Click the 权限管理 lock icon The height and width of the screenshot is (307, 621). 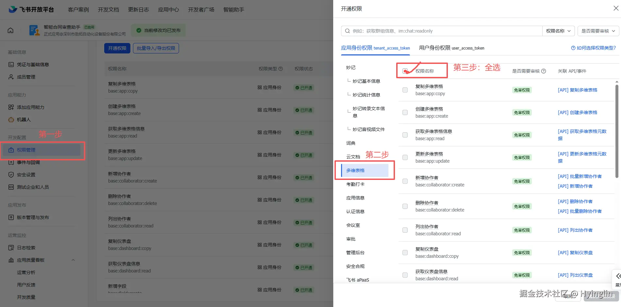[11, 150]
